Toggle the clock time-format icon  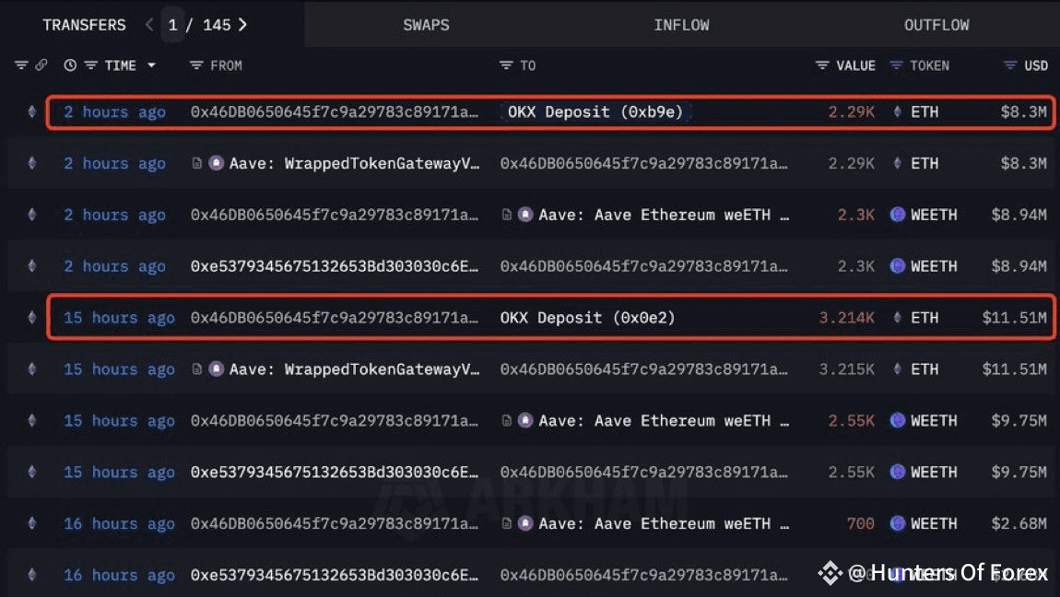(x=70, y=65)
